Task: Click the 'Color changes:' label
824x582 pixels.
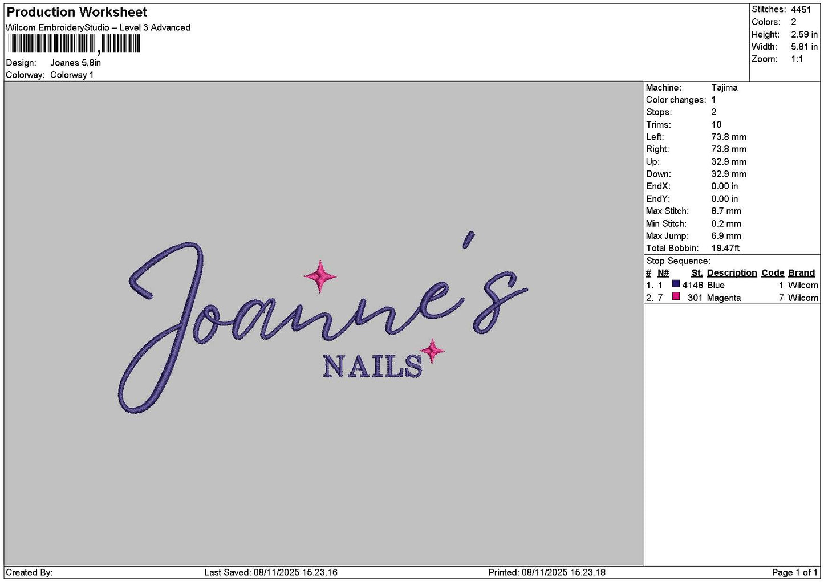Action: [676, 100]
